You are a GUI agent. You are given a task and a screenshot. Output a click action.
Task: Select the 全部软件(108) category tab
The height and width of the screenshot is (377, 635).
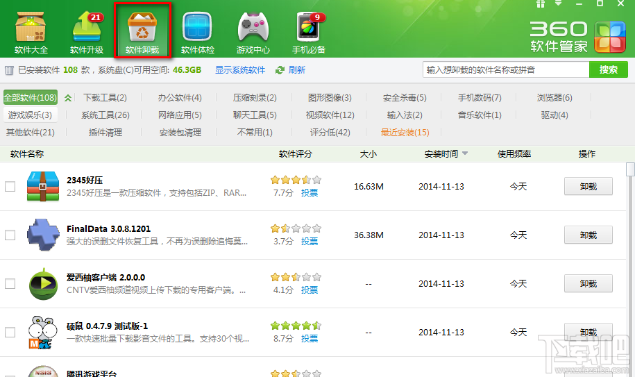[31, 98]
